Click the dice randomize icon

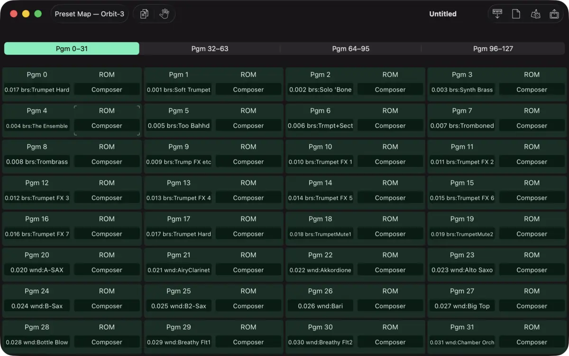535,14
